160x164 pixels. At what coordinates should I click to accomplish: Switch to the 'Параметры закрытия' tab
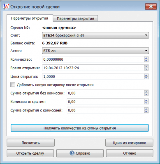coord(75,18)
